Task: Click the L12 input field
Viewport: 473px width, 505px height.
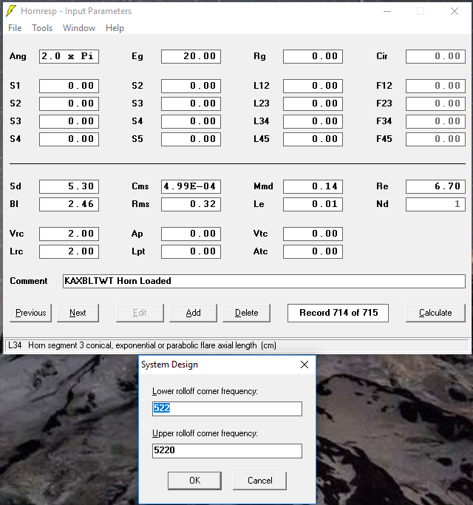Action: pos(313,86)
